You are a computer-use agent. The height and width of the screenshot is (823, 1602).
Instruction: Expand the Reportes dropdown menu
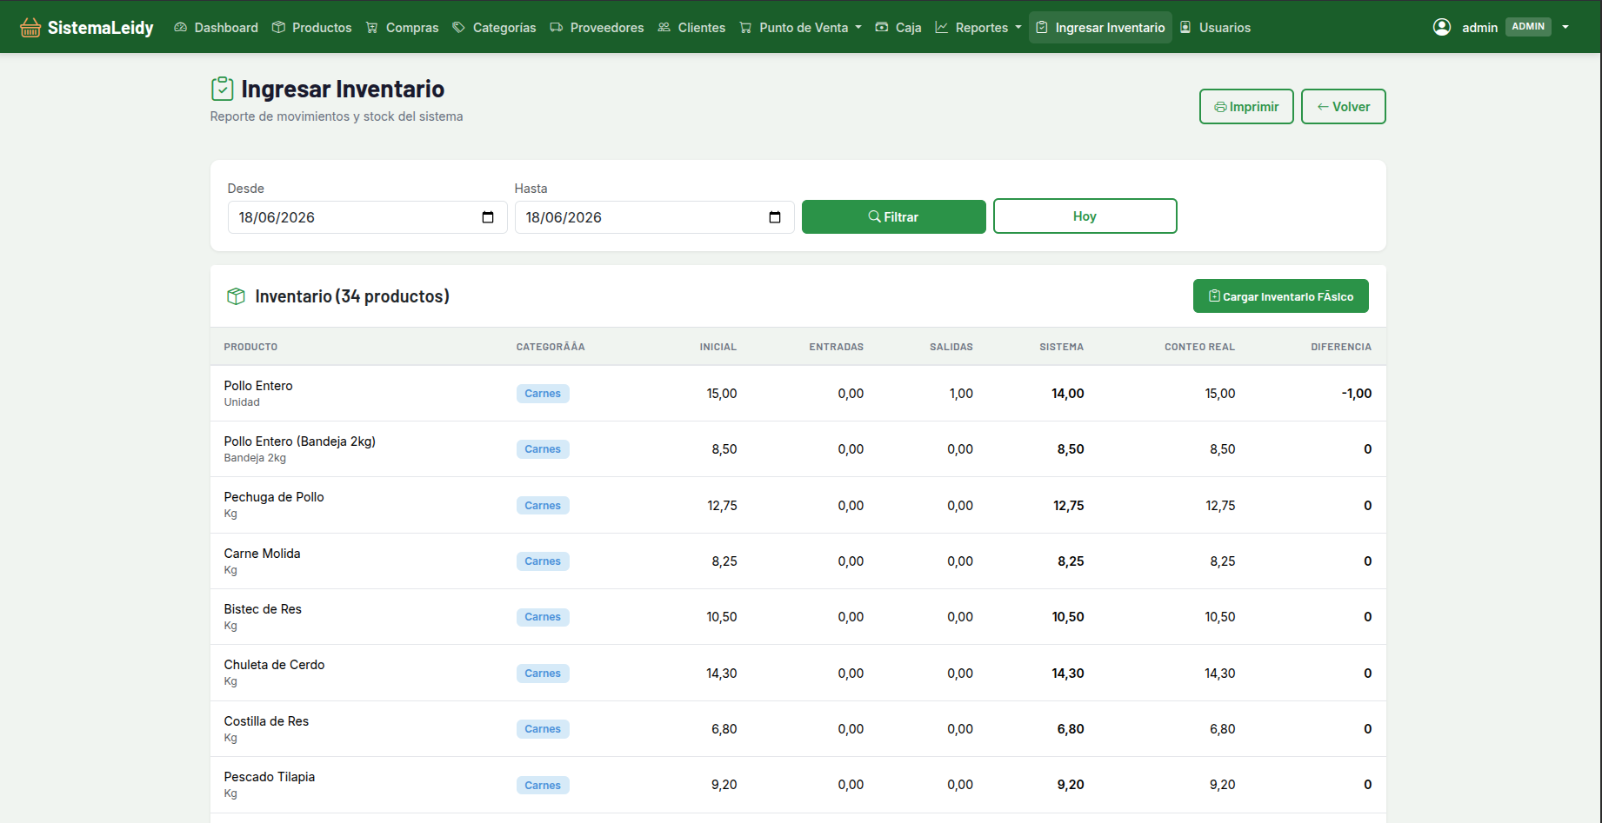(x=978, y=28)
